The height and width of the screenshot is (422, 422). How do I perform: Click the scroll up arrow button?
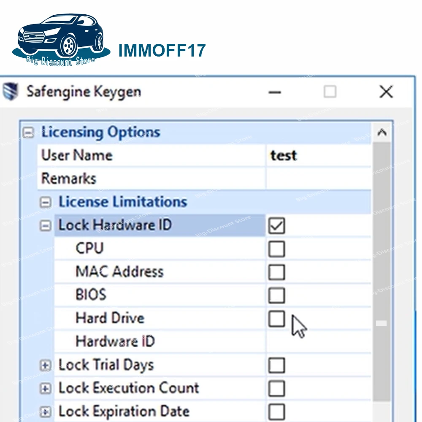382,133
